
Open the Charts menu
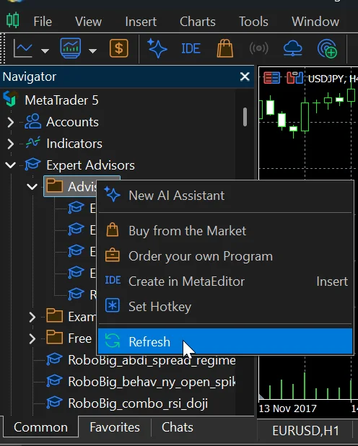198,22
